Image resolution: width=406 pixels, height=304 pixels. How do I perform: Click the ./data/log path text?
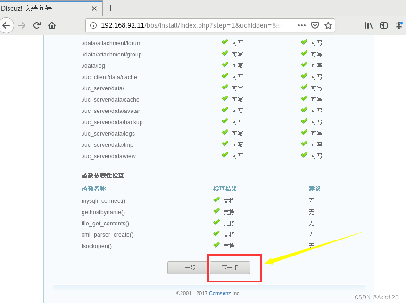[x=93, y=66]
